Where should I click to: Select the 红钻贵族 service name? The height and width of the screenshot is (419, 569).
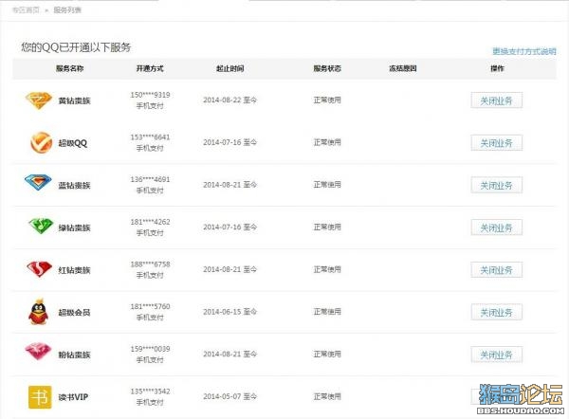[x=74, y=270]
